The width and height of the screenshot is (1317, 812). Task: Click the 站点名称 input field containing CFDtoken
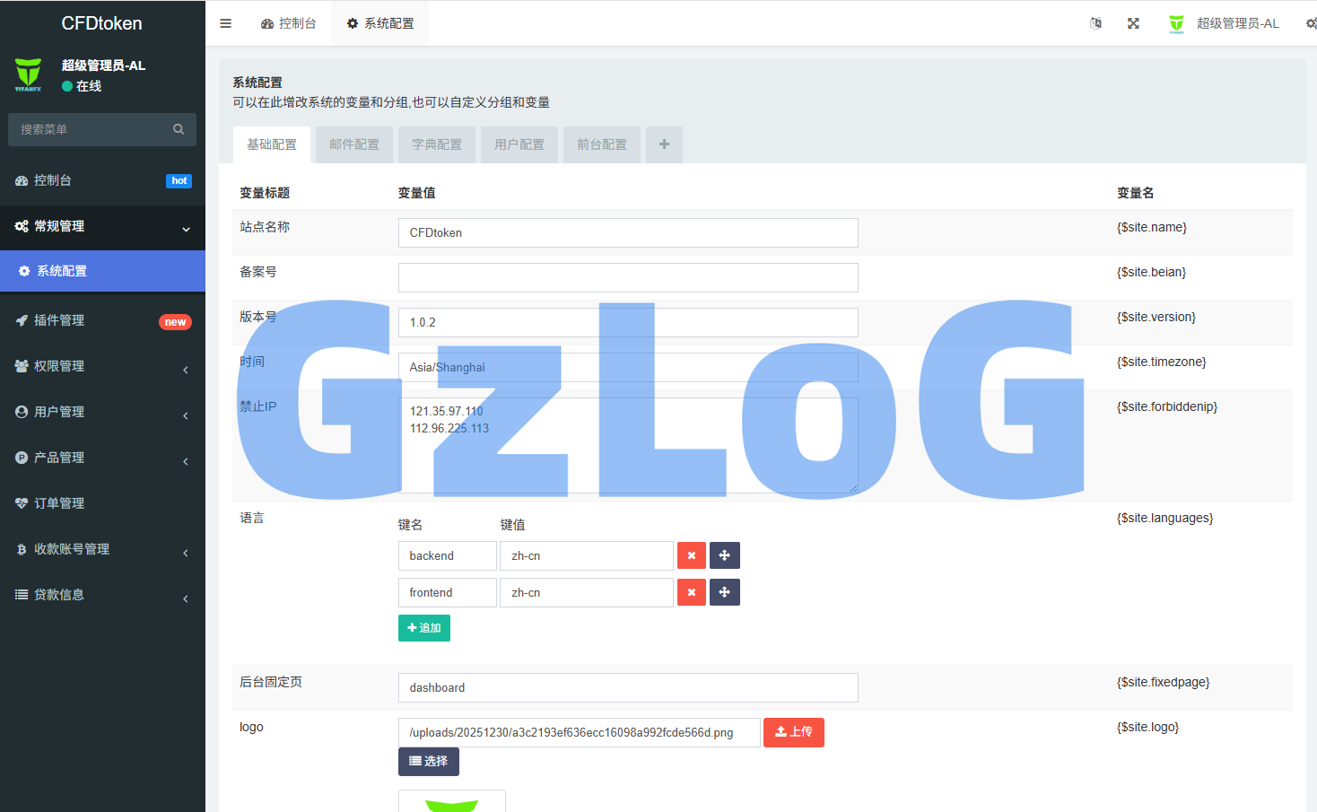[627, 232]
